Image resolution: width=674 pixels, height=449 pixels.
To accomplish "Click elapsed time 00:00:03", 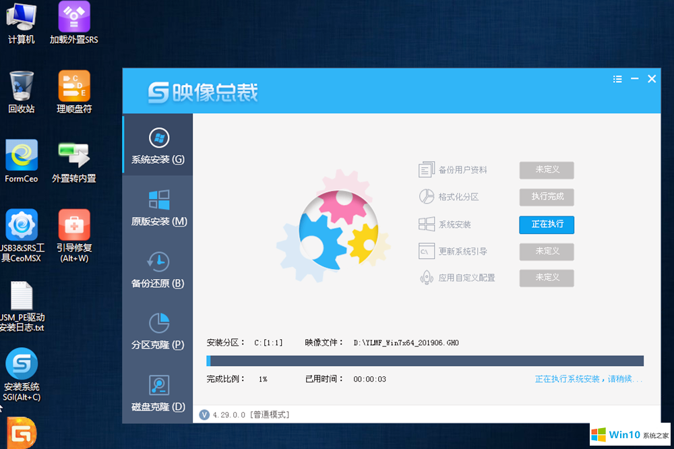I will [369, 380].
